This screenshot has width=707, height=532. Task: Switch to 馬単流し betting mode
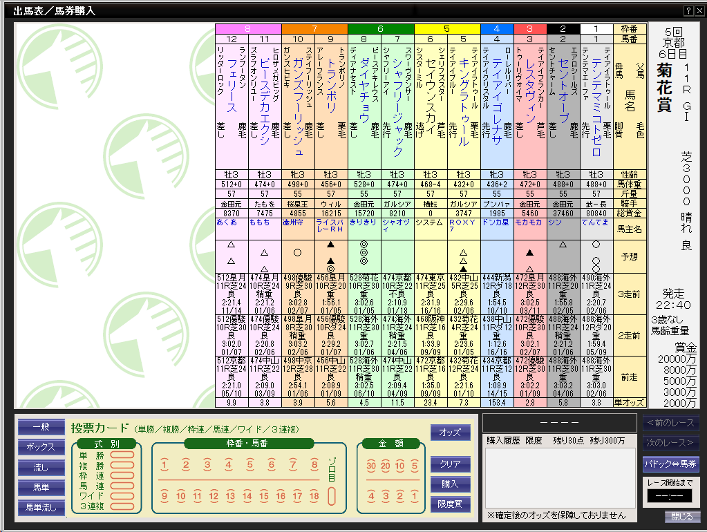(x=41, y=508)
